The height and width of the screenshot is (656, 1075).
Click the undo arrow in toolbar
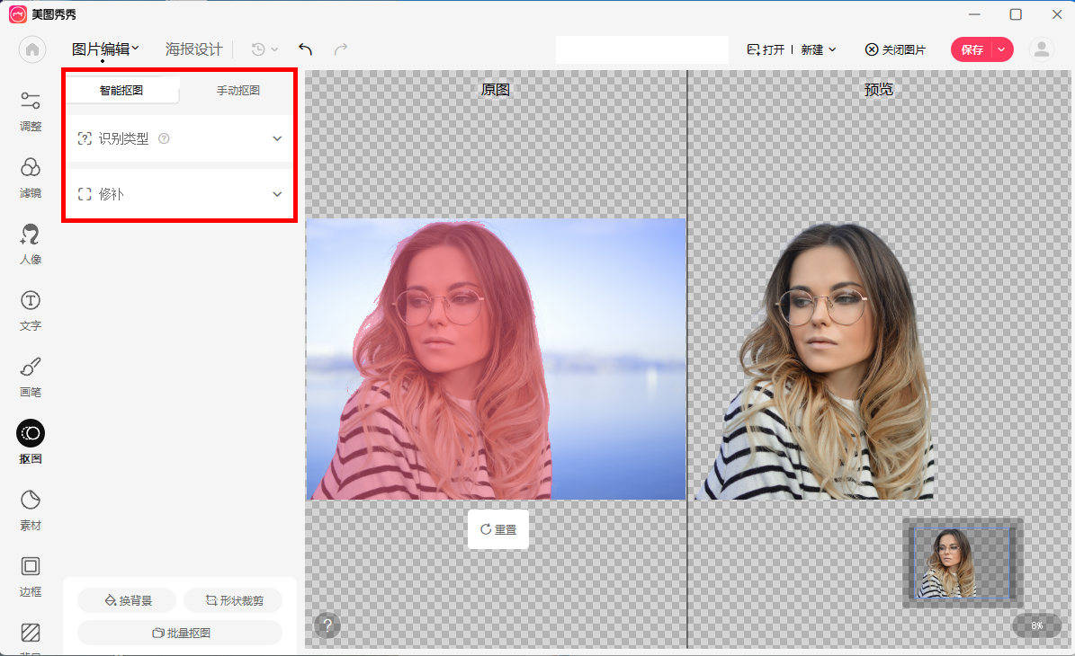point(306,49)
